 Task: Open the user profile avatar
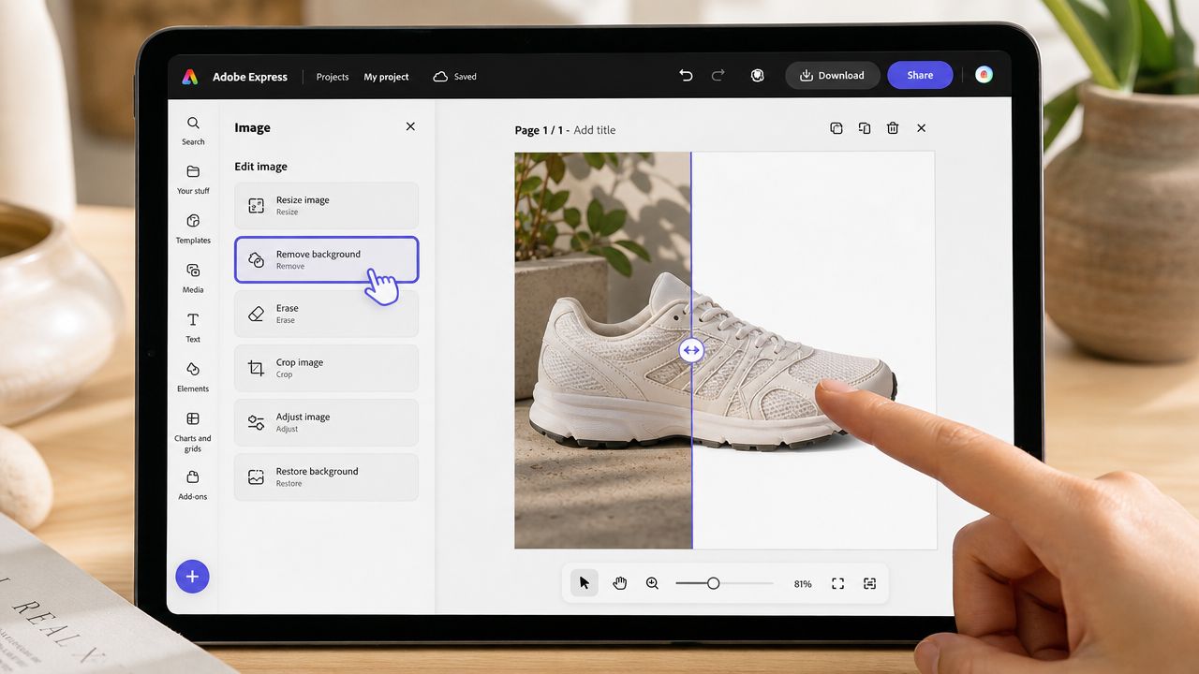[x=984, y=75]
